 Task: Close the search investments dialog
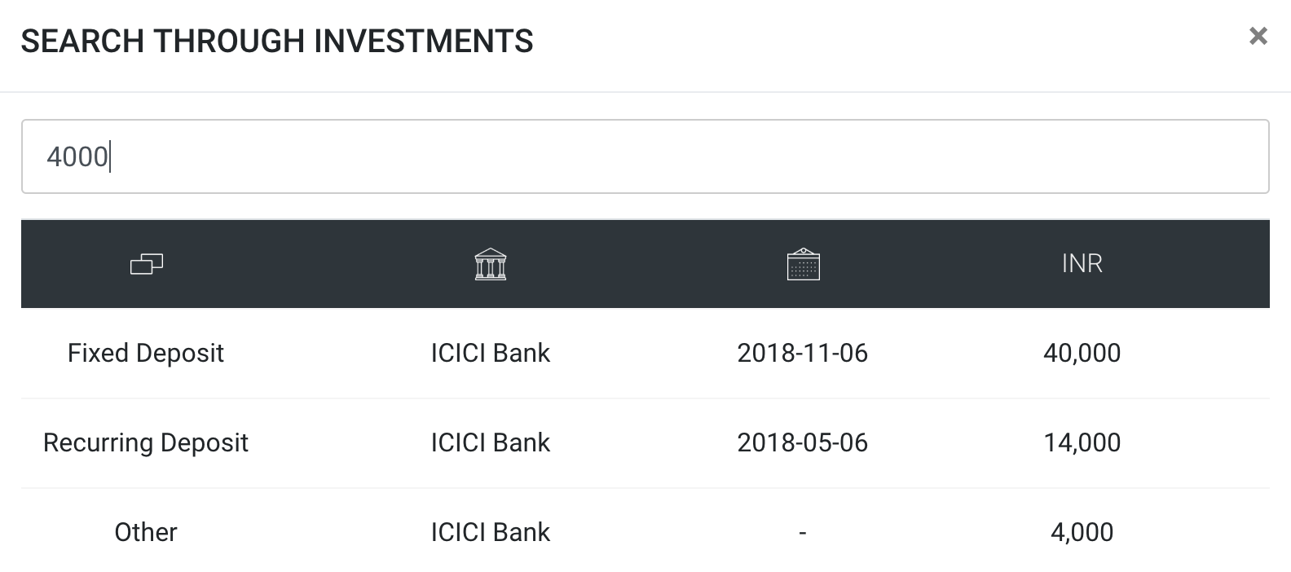1258,36
